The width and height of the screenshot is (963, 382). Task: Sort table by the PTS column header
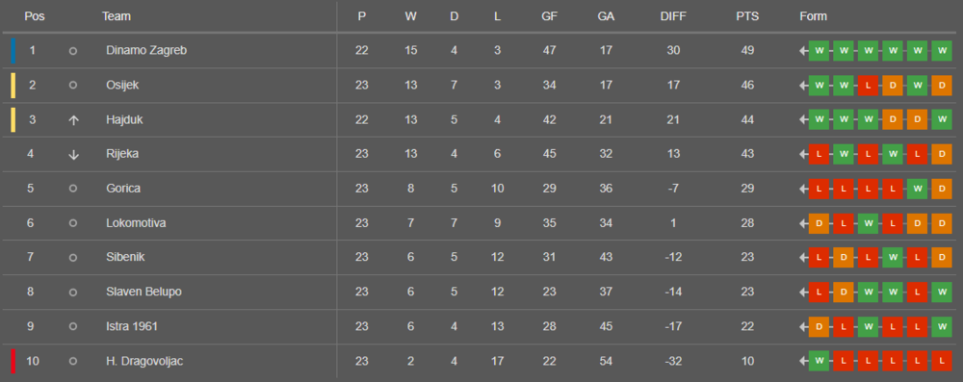747,16
